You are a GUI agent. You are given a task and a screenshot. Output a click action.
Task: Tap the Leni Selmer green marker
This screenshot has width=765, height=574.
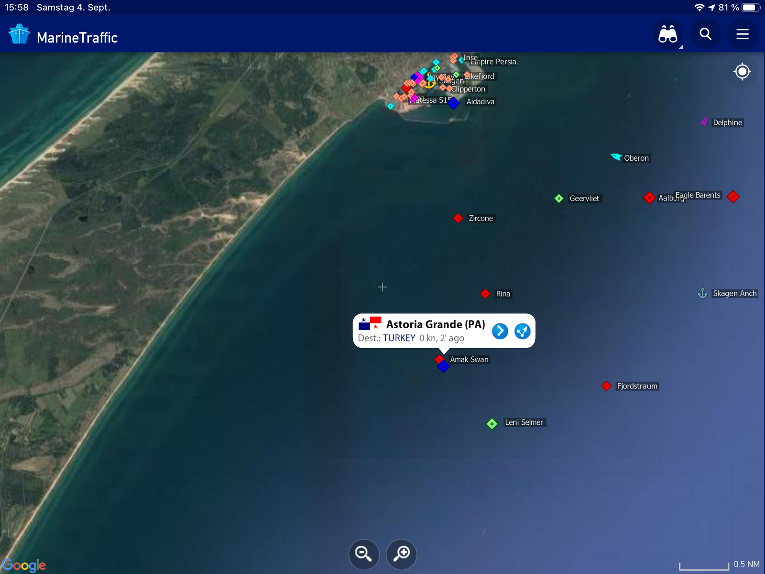pyautogui.click(x=492, y=423)
